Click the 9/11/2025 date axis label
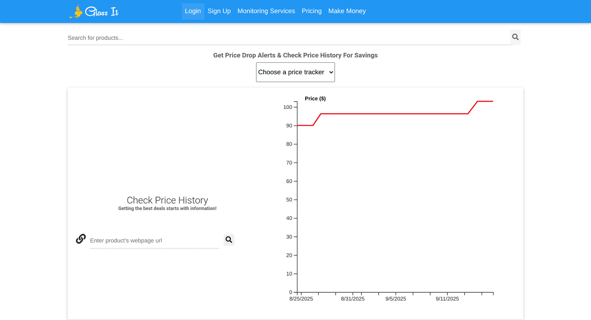The height and width of the screenshot is (320, 591). click(447, 299)
